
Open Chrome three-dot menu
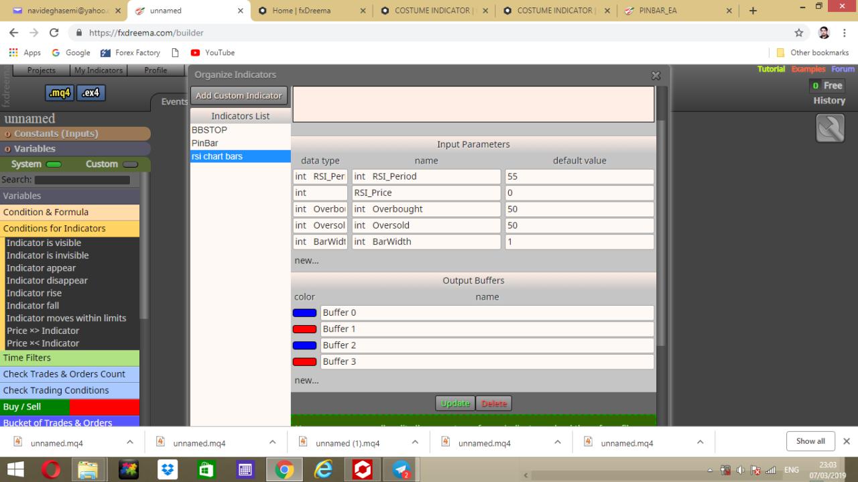pyautogui.click(x=845, y=33)
